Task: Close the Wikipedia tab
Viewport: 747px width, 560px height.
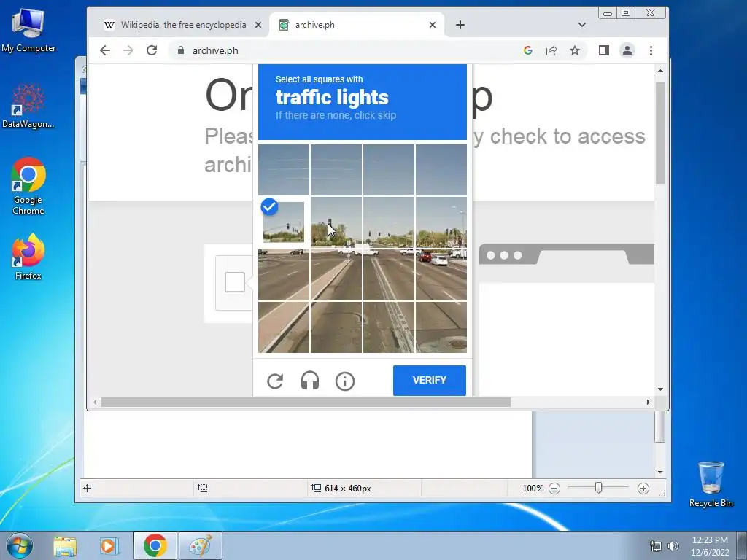Action: (x=258, y=25)
